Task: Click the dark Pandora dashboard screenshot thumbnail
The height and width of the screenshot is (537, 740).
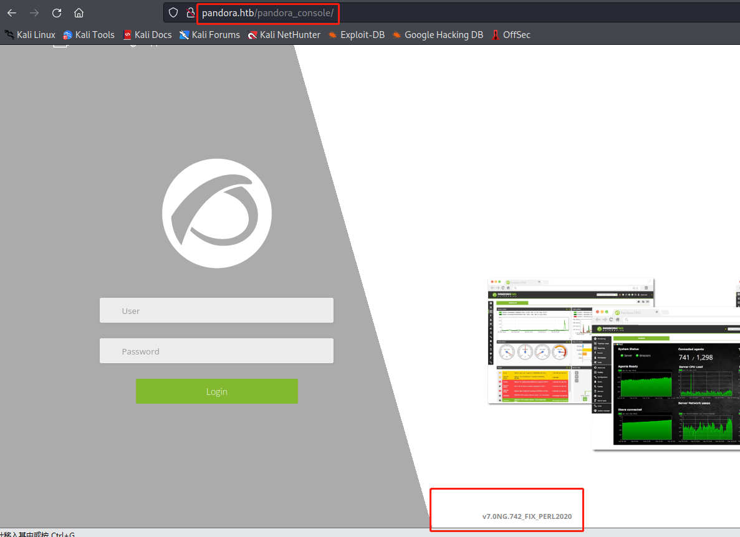Action: coord(666,378)
